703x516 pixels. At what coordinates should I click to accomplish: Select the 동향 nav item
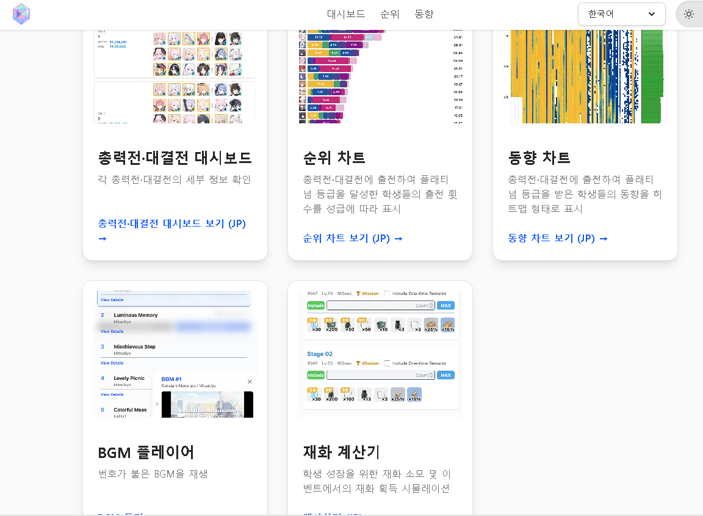(x=424, y=14)
